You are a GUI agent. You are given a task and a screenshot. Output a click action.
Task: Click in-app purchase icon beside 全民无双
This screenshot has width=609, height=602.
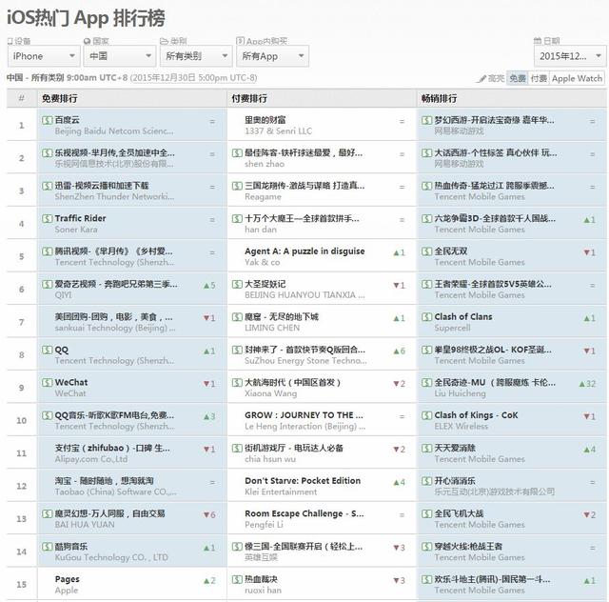point(427,251)
